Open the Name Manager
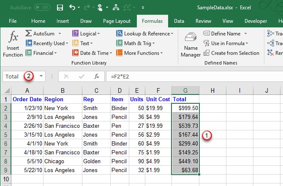Screen dimensions: 283x186 [190, 44]
